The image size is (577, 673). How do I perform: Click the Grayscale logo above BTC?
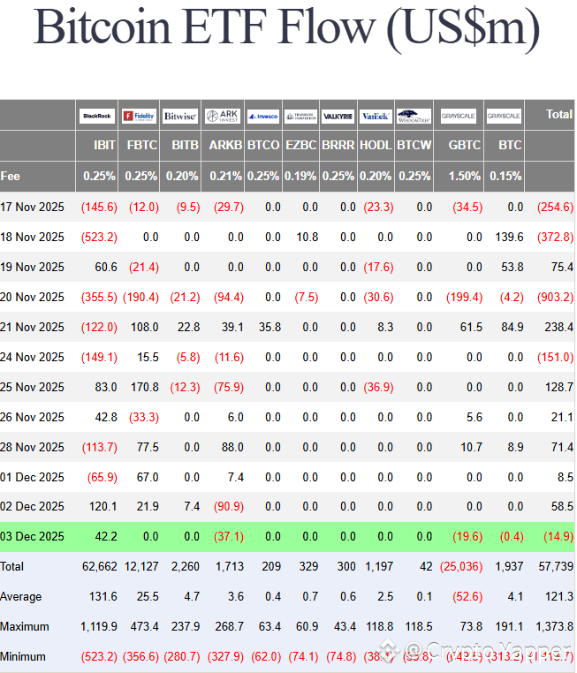click(x=504, y=116)
